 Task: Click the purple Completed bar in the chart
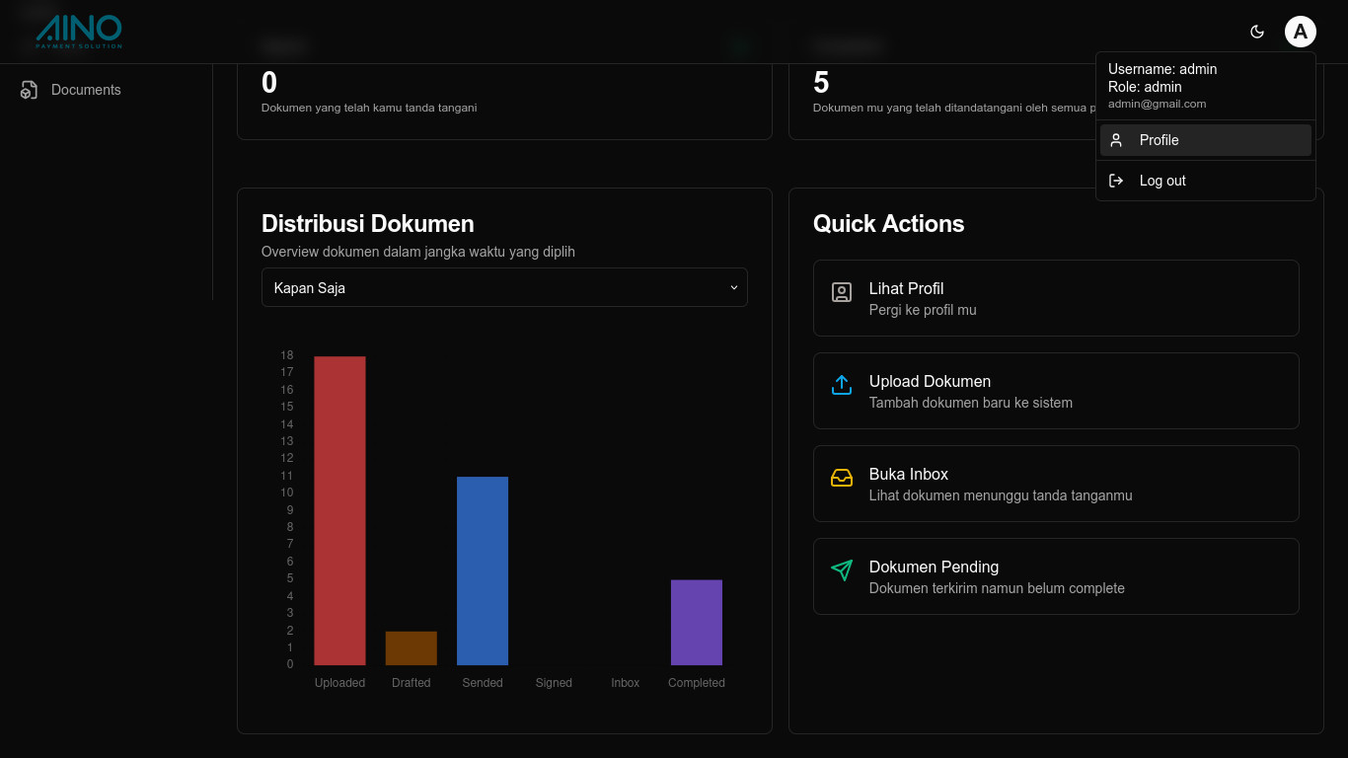[x=696, y=622]
